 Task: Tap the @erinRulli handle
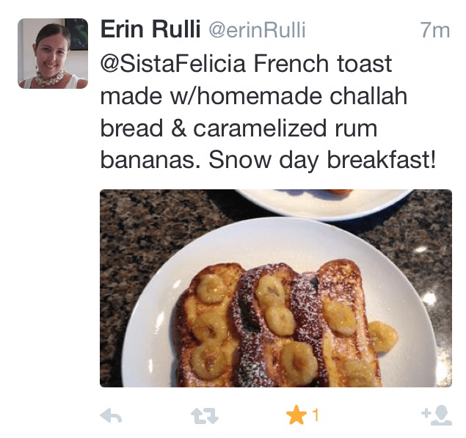[x=257, y=31]
